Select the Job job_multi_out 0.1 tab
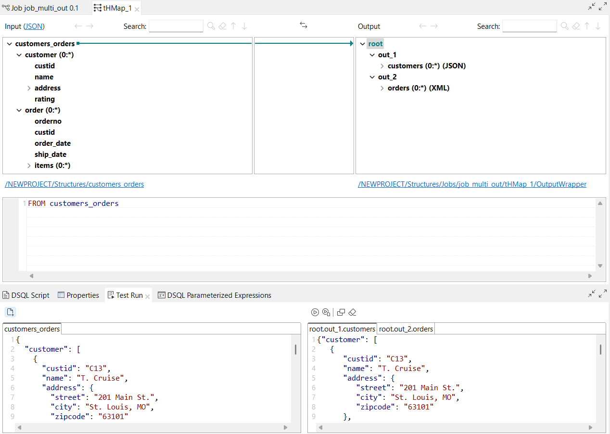The height and width of the screenshot is (434, 610). click(42, 8)
